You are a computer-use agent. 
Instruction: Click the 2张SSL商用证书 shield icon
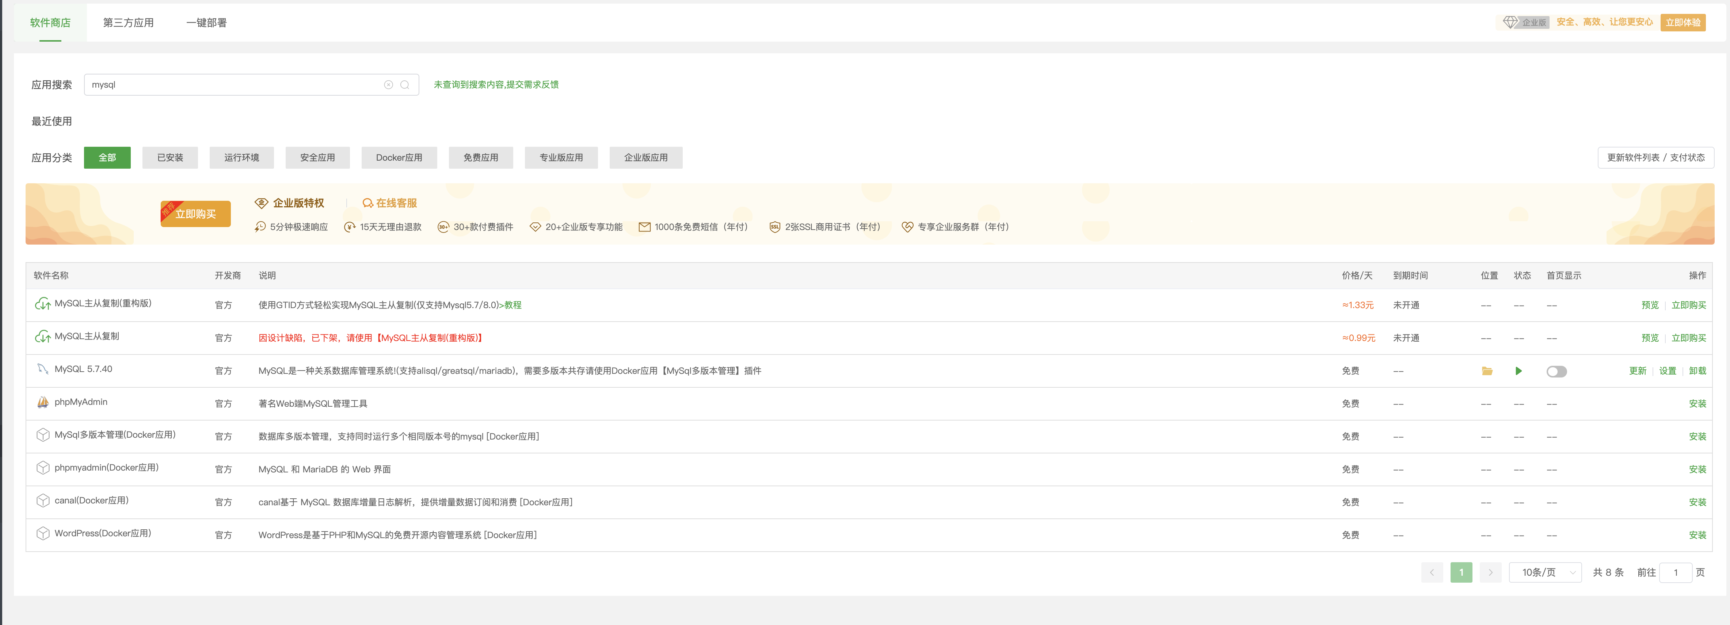coord(774,227)
